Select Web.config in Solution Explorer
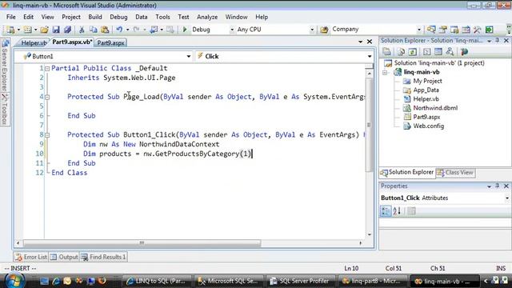 [429, 126]
